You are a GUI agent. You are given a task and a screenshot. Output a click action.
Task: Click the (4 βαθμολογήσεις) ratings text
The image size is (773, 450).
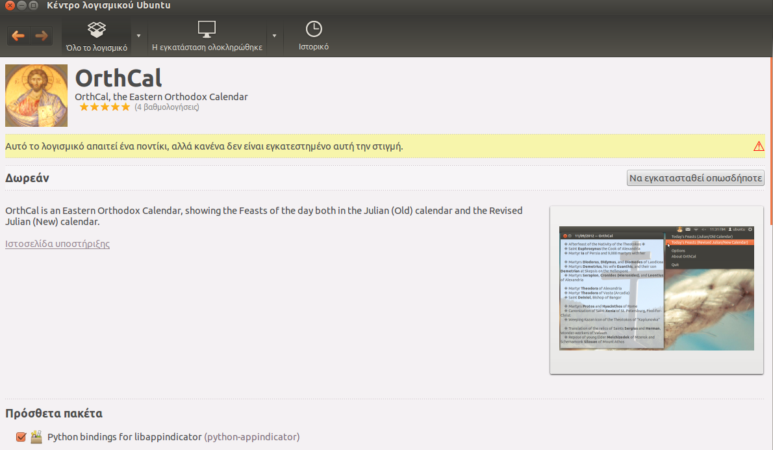(166, 107)
